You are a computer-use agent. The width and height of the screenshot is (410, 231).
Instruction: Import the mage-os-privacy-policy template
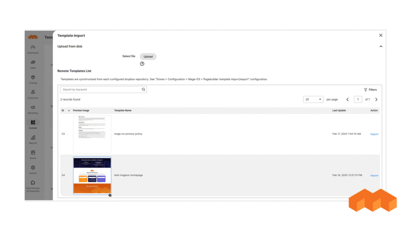coord(374,134)
